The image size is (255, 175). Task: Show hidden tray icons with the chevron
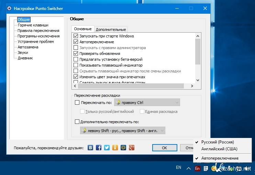(x=189, y=168)
